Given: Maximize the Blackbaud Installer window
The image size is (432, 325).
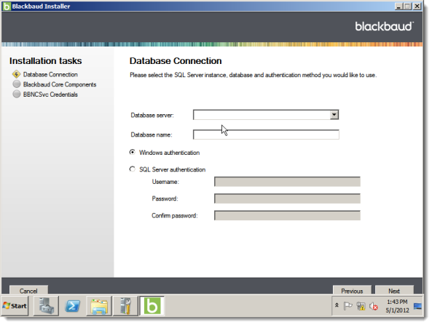Looking at the screenshot, I should point(408,6).
